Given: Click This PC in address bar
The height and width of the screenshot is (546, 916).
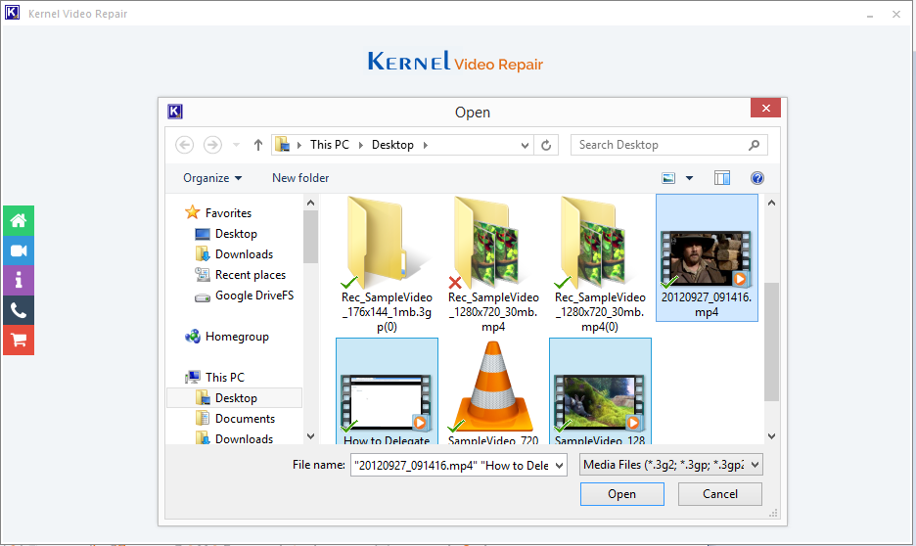Looking at the screenshot, I should click(x=330, y=145).
